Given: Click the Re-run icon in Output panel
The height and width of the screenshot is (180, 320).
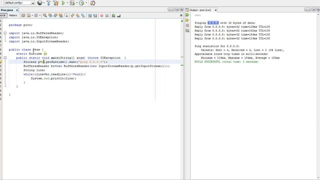Looking at the screenshot, I should click(x=187, y=15).
